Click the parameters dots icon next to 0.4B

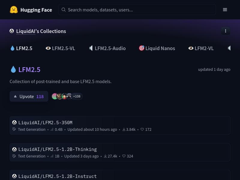(52, 130)
